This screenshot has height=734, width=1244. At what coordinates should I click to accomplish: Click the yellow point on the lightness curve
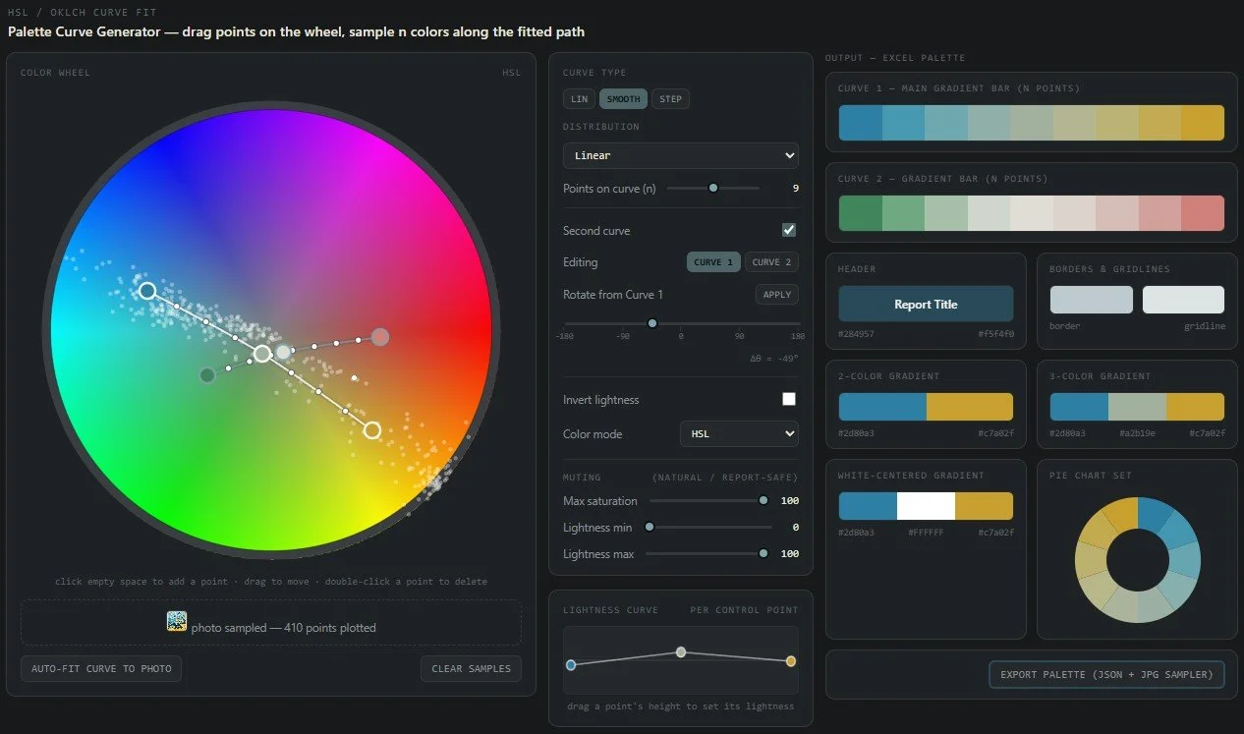pos(791,661)
